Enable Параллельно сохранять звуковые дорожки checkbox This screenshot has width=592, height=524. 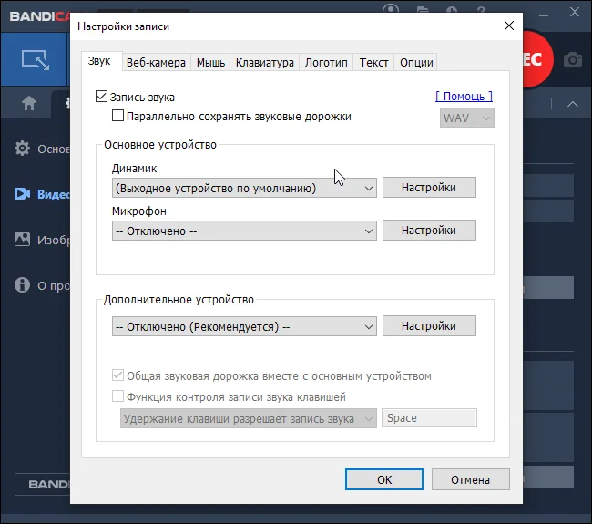point(117,116)
